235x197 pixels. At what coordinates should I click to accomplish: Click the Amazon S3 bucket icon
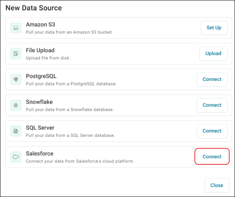coord(16,28)
